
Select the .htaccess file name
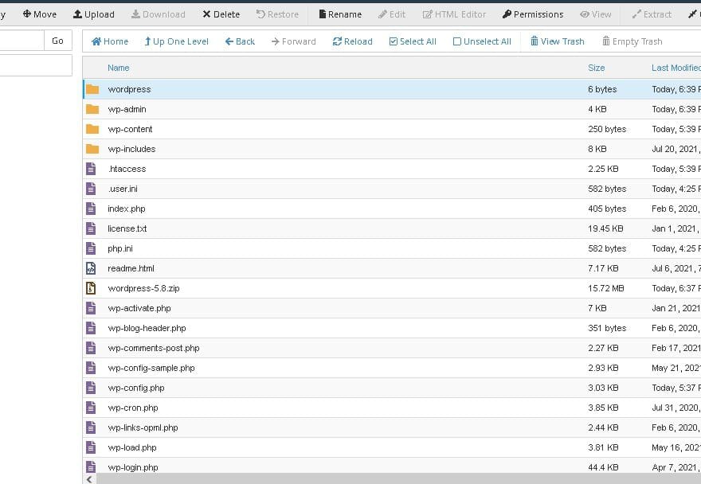pyautogui.click(x=127, y=169)
